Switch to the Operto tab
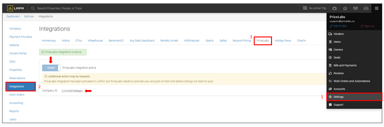384x127 pixels. [x=209, y=40]
